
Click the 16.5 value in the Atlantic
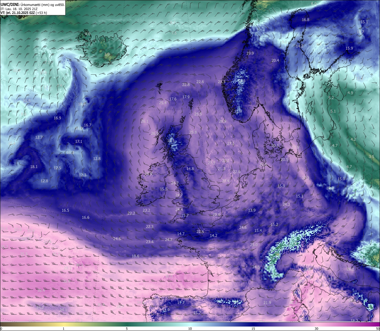[65, 210]
